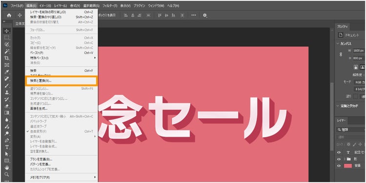This screenshot has height=183, width=366.
Task: Select the Gradient tool
Action: coord(7,113)
